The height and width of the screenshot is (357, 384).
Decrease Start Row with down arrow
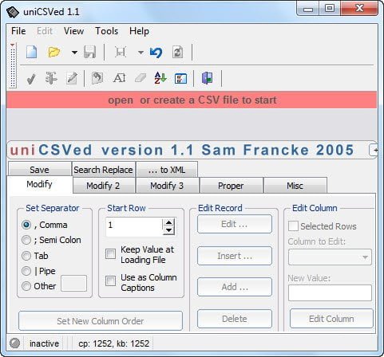[168, 230]
